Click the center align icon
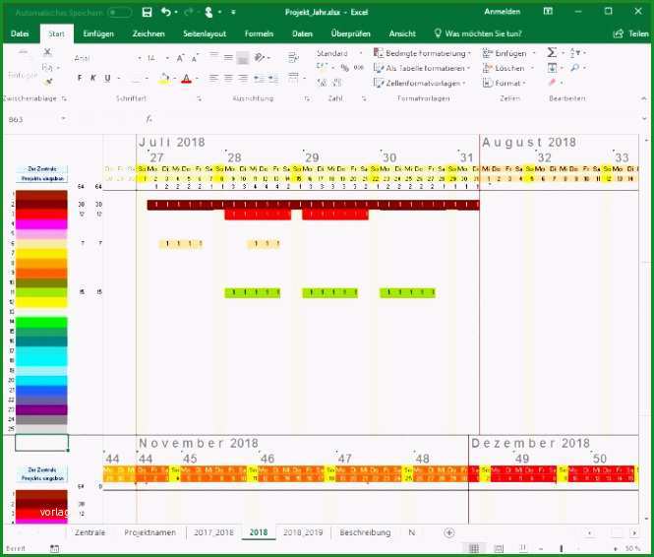This screenshot has width=654, height=557. click(x=228, y=78)
